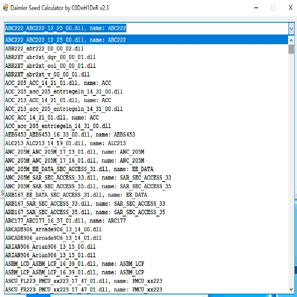
Task: Select ANC_205M_SAR_SEC_ACCESS_33.dll entry
Action: pyautogui.click(x=146, y=178)
